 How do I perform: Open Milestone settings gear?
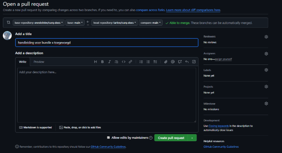click(x=266, y=104)
